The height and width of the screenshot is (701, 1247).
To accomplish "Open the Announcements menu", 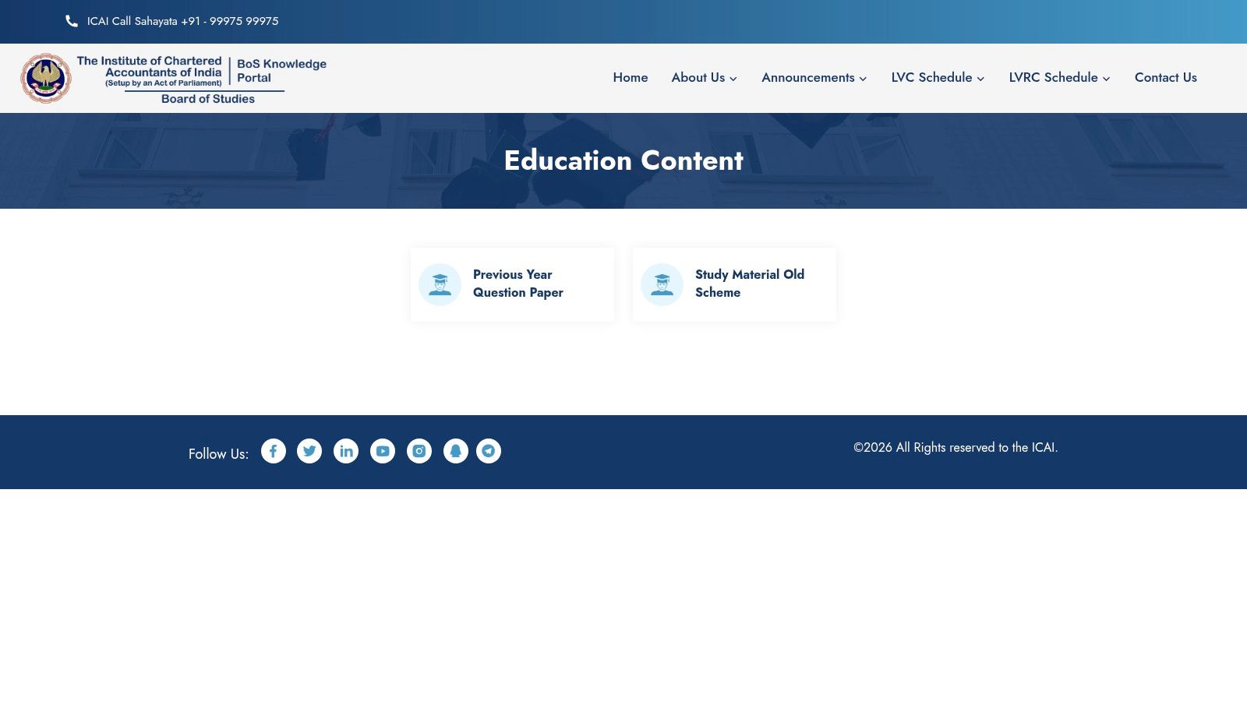I will coord(808,78).
